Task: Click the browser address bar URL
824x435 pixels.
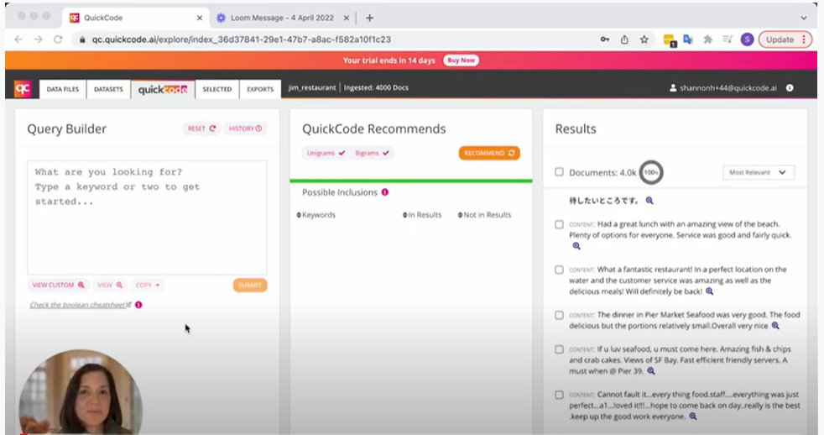Action: coord(241,39)
